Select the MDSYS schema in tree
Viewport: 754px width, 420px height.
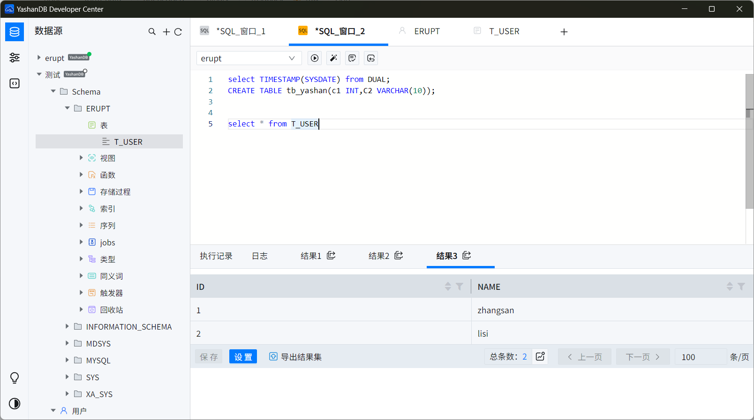[98, 343]
